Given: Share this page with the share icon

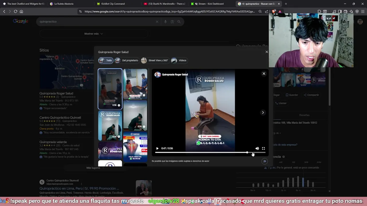Looking at the screenshot, I should click(267, 11).
